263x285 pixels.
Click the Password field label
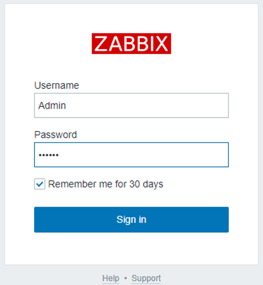[x=55, y=135]
